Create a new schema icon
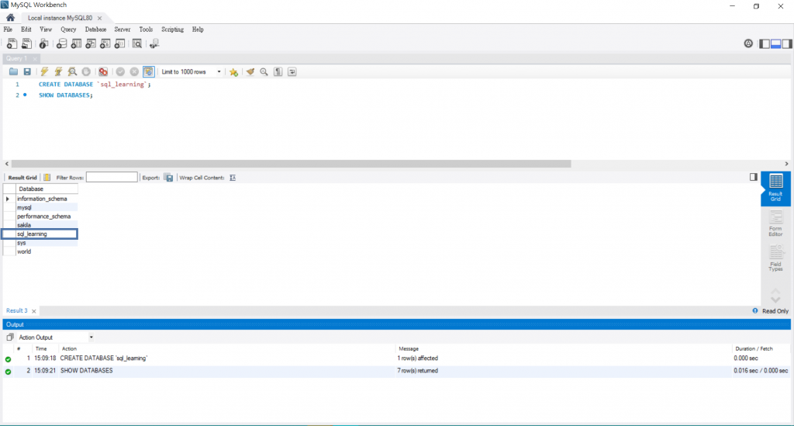 coord(61,44)
